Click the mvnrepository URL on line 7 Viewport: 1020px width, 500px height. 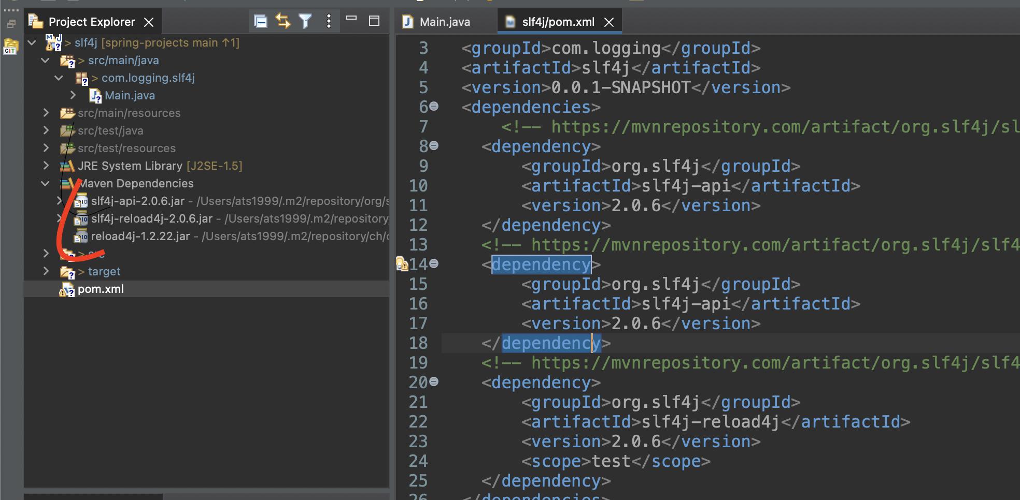tap(785, 127)
